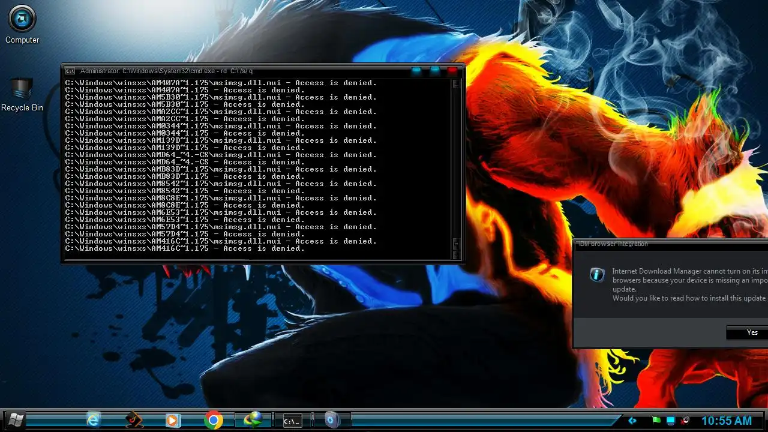Viewport: 768px width, 432px height.
Task: Open Internet Download Manager taskbar icon
Action: 253,420
